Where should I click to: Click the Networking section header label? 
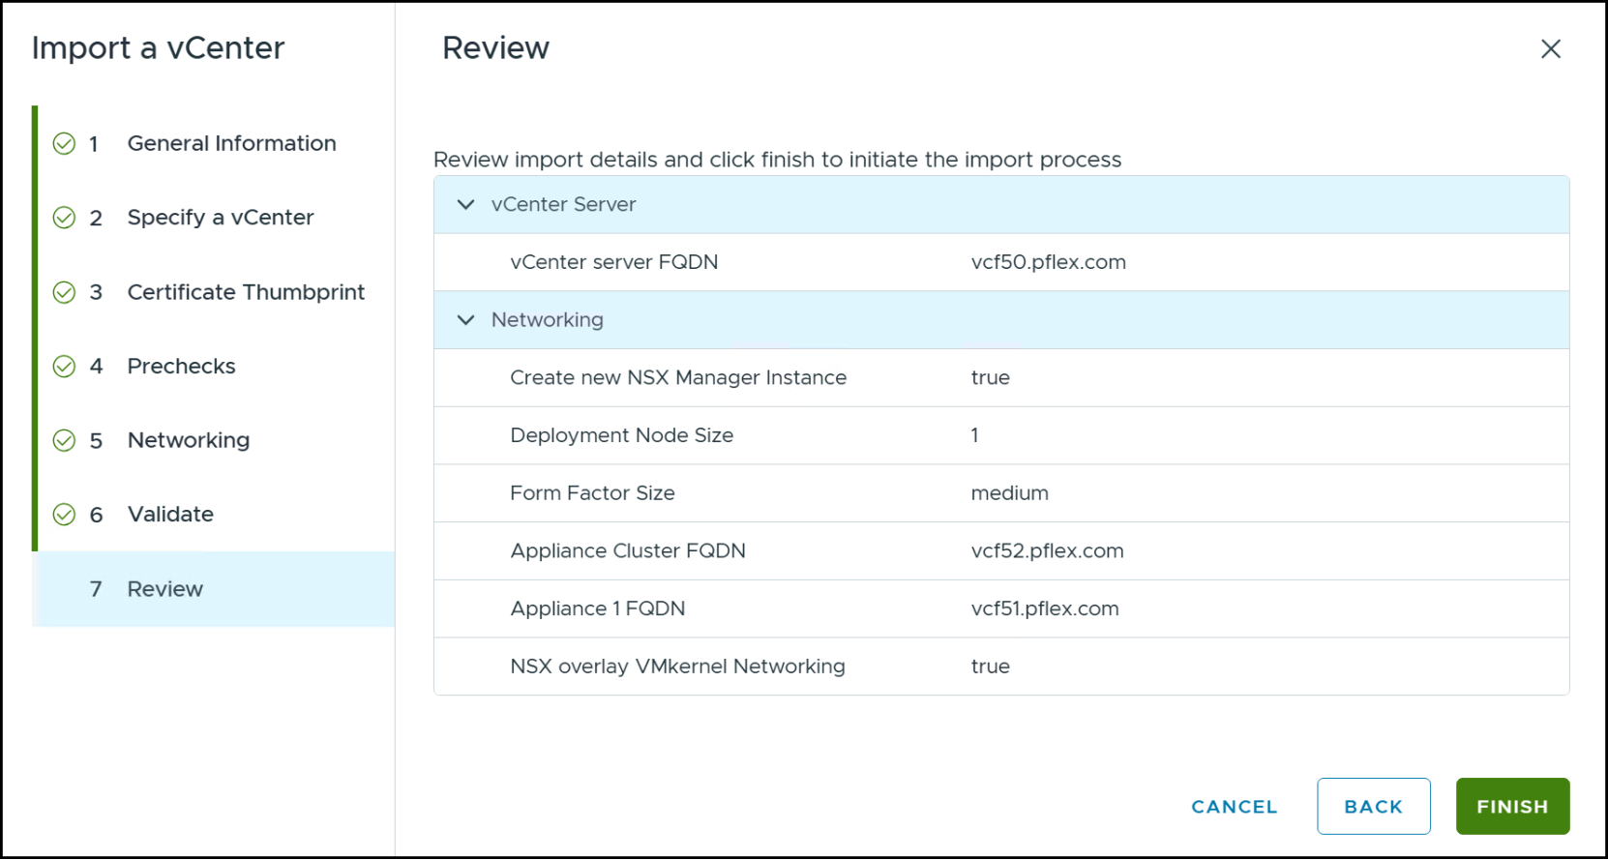point(547,320)
